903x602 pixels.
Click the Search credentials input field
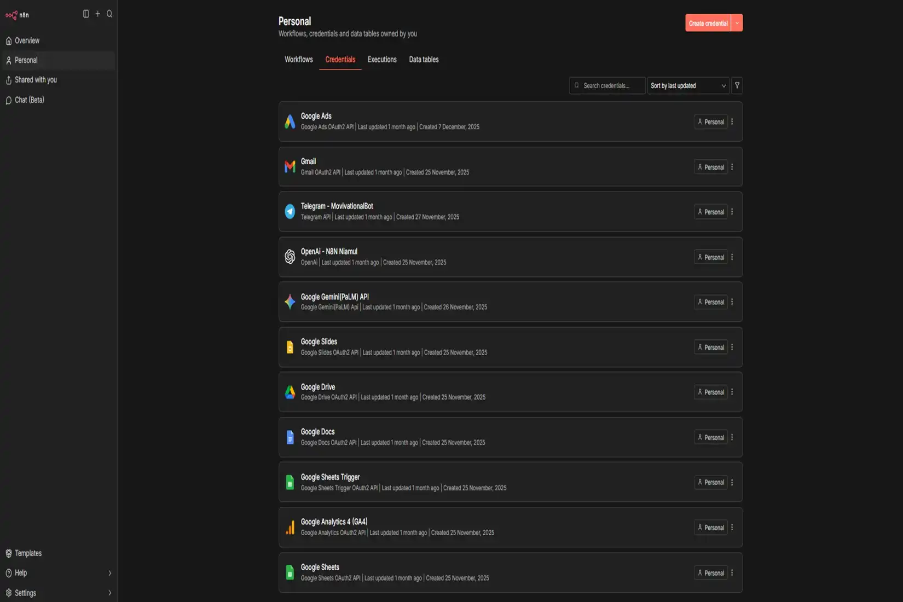pos(607,85)
